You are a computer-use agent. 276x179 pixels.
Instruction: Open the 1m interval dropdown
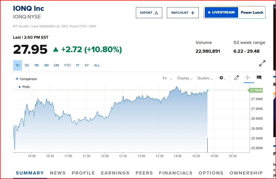click(x=167, y=78)
